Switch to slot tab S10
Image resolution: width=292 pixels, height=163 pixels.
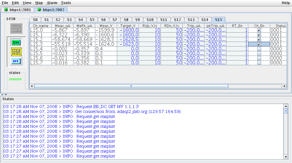(x=150, y=20)
